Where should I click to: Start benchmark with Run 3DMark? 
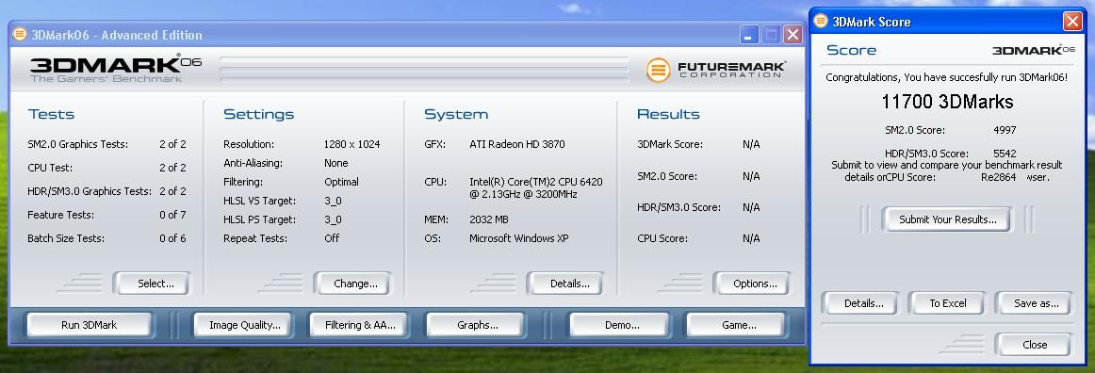[89, 325]
